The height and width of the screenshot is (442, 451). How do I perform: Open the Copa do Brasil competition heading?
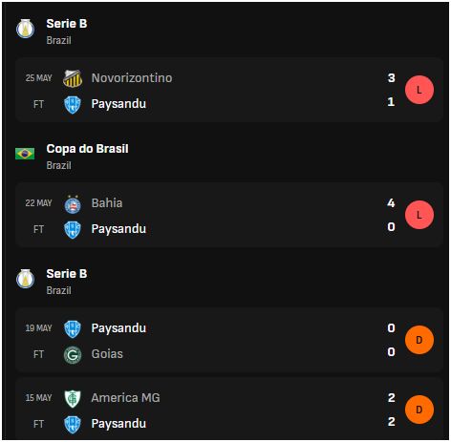(x=87, y=149)
